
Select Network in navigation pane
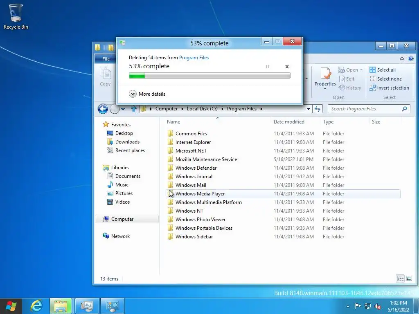[x=116, y=236]
